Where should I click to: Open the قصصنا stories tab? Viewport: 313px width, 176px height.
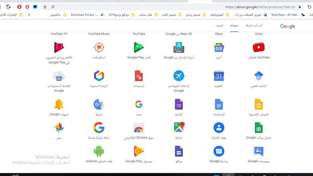(219, 26)
